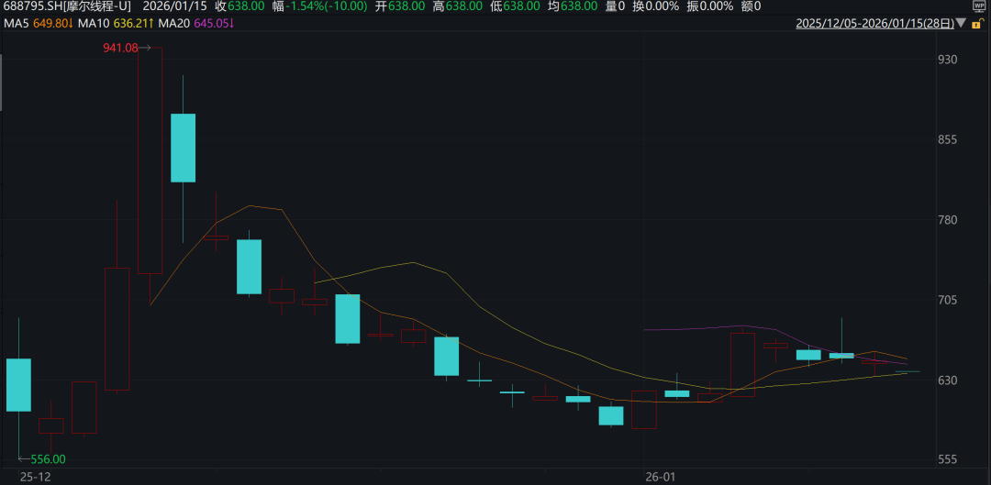Click the 收638.00 closing price value
Image resolution: width=991 pixels, height=485 pixels.
tap(239, 7)
